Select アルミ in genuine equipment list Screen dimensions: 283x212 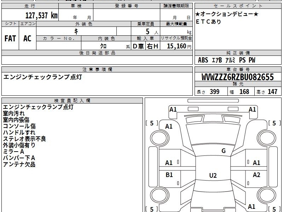231,60
